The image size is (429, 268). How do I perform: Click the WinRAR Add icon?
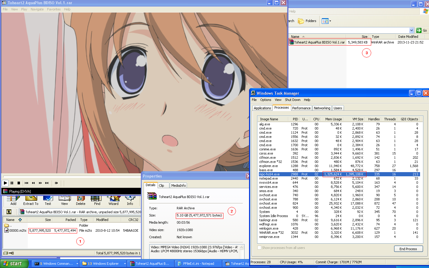(x=13, y=200)
